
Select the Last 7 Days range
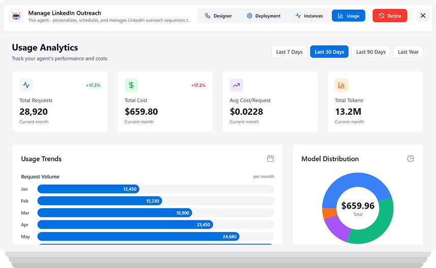[289, 52]
